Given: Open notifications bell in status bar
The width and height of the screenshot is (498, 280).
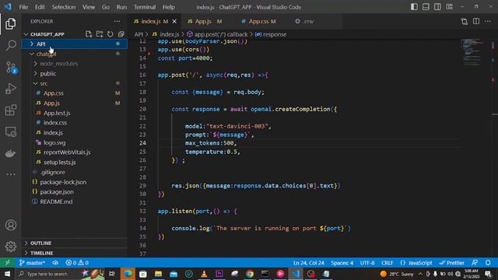Looking at the screenshot, I should click(488, 263).
